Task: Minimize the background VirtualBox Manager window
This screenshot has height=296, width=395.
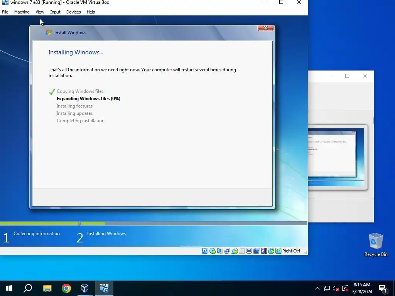Action: [x=330, y=76]
